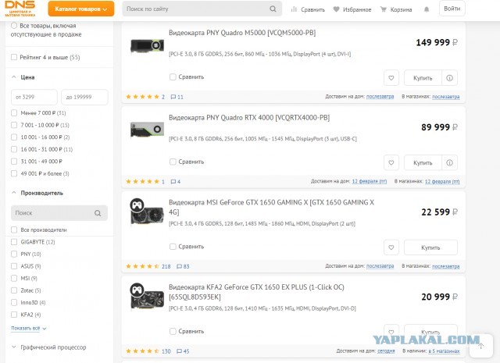The width and height of the screenshot is (500, 363).
Task: Add Quadro RTX 4000 to favorites heart
Action: pyautogui.click(x=391, y=162)
